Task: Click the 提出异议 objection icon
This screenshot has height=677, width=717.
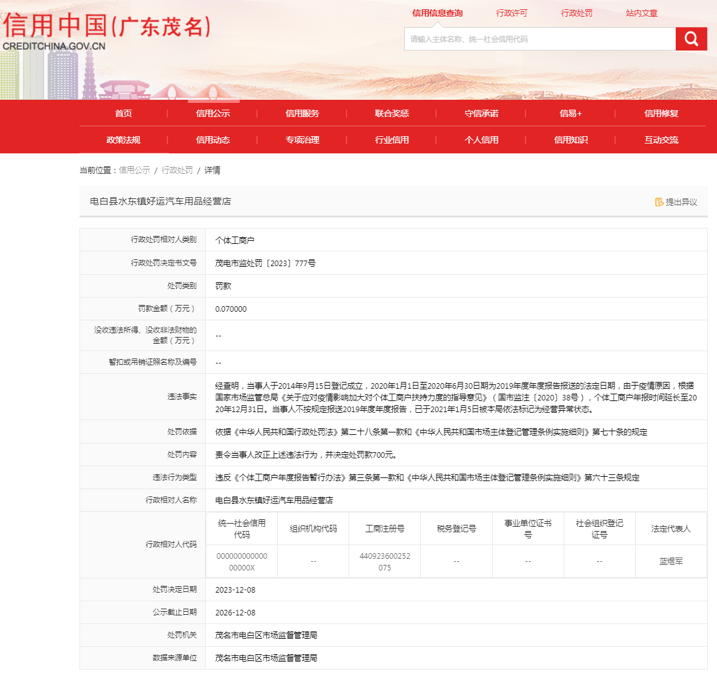Action: point(659,202)
